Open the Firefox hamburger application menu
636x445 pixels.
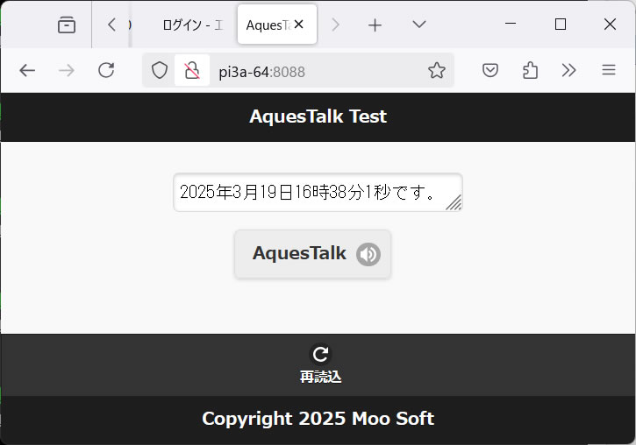[x=609, y=70]
